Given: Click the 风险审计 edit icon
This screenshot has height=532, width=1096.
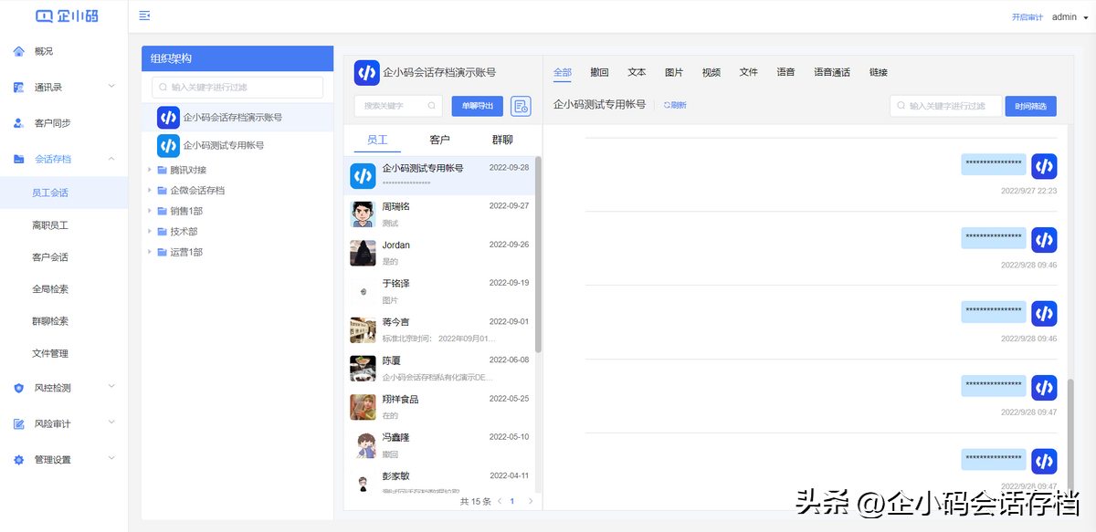Looking at the screenshot, I should (x=19, y=423).
